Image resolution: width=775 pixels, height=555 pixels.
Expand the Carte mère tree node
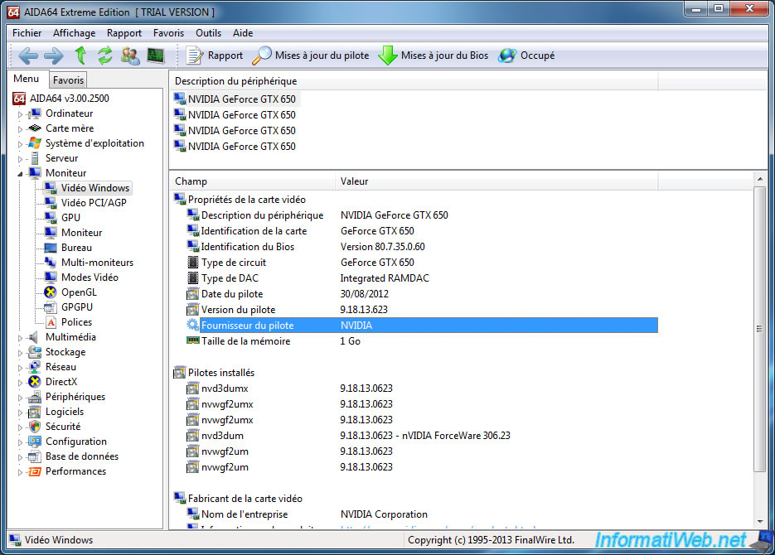pos(20,129)
